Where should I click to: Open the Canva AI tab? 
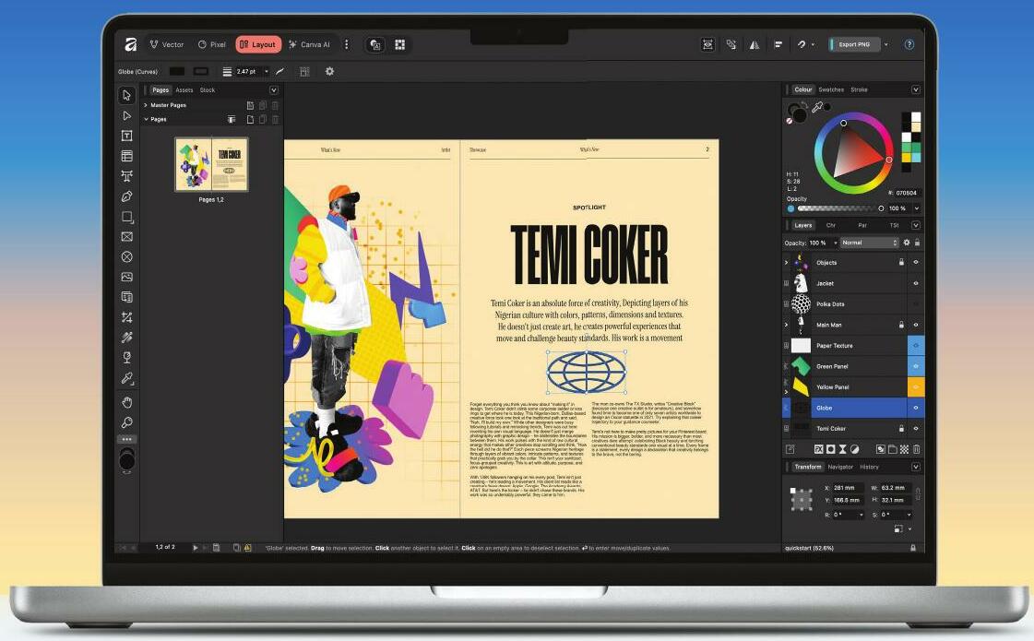point(310,44)
